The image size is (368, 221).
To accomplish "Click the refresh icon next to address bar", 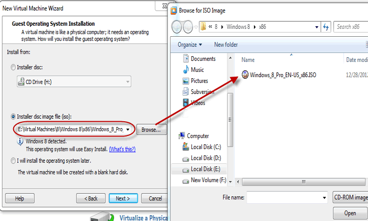I will click(x=326, y=27).
